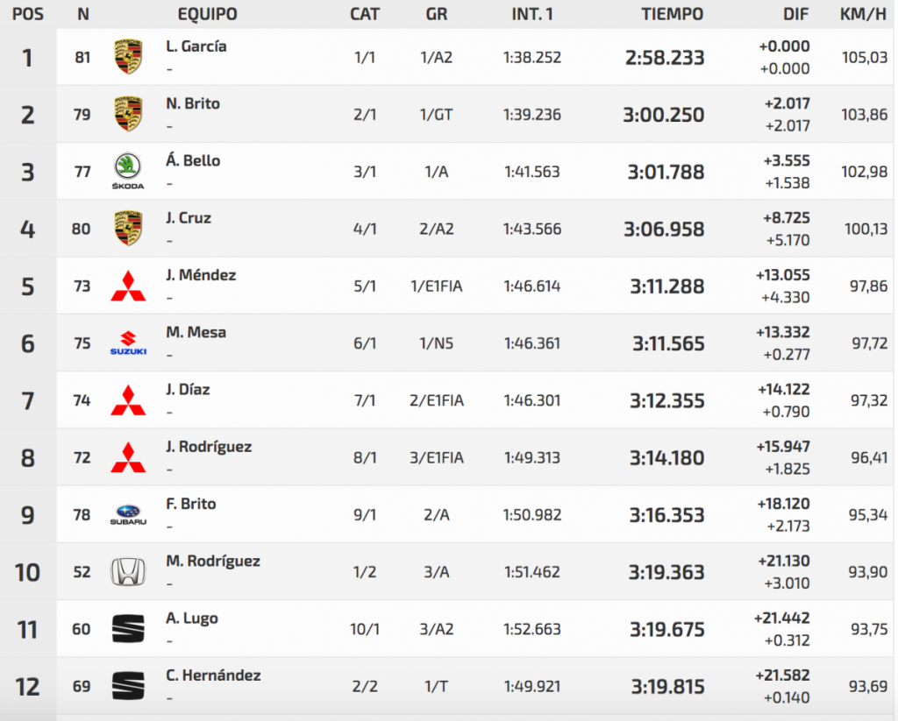
Task: Click the SEAT logo next to A. Lugo
Action: coord(129,629)
